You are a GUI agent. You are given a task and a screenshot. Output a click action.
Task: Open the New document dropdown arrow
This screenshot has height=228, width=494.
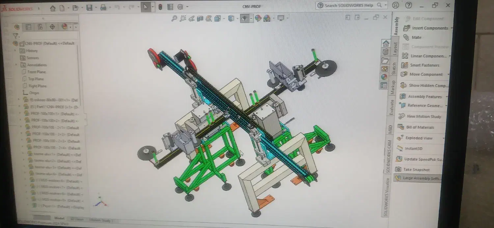click(x=69, y=8)
